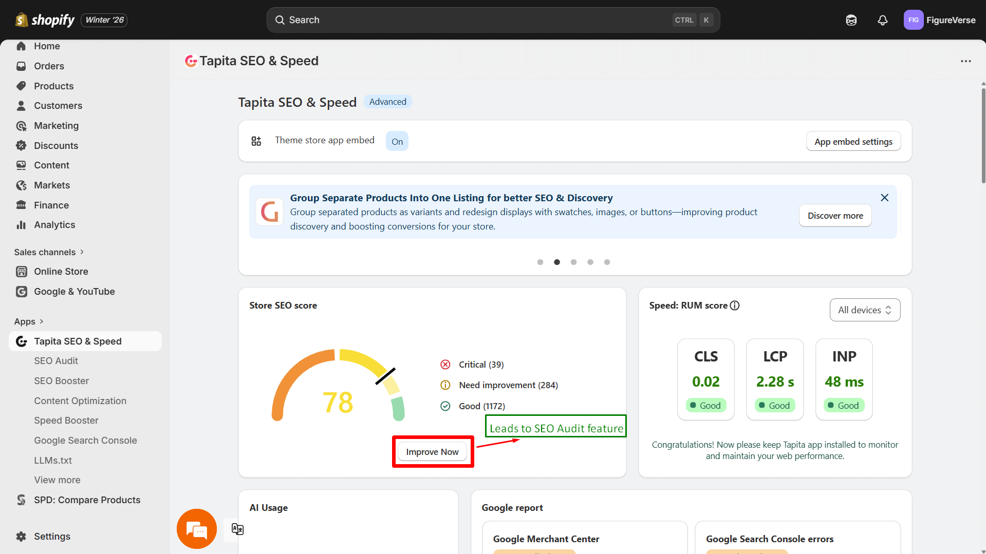Image resolution: width=986 pixels, height=554 pixels.
Task: Click the LCP 2.28 s score card
Action: click(x=775, y=379)
